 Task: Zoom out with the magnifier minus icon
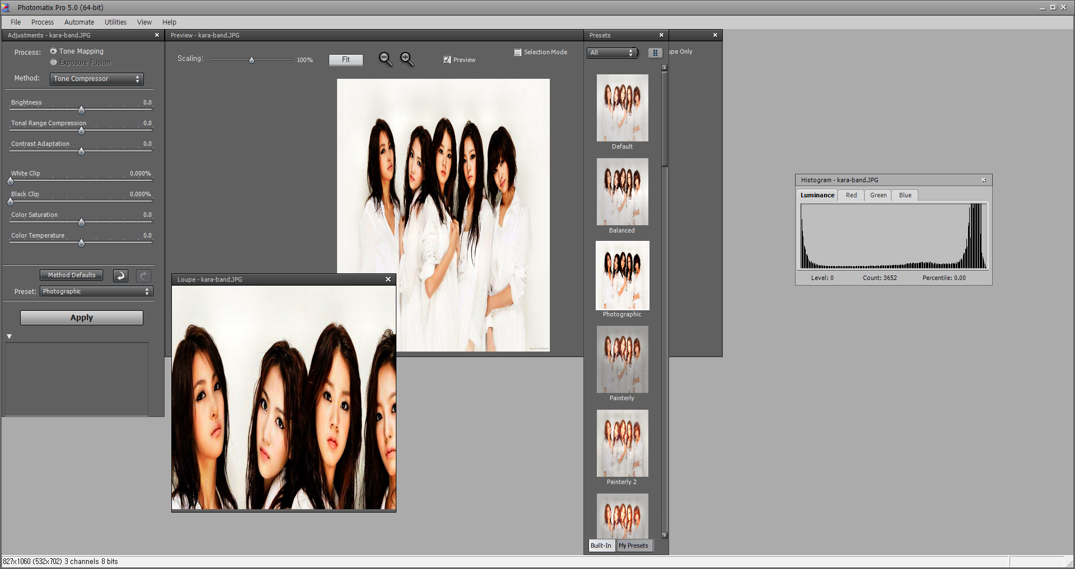[386, 59]
